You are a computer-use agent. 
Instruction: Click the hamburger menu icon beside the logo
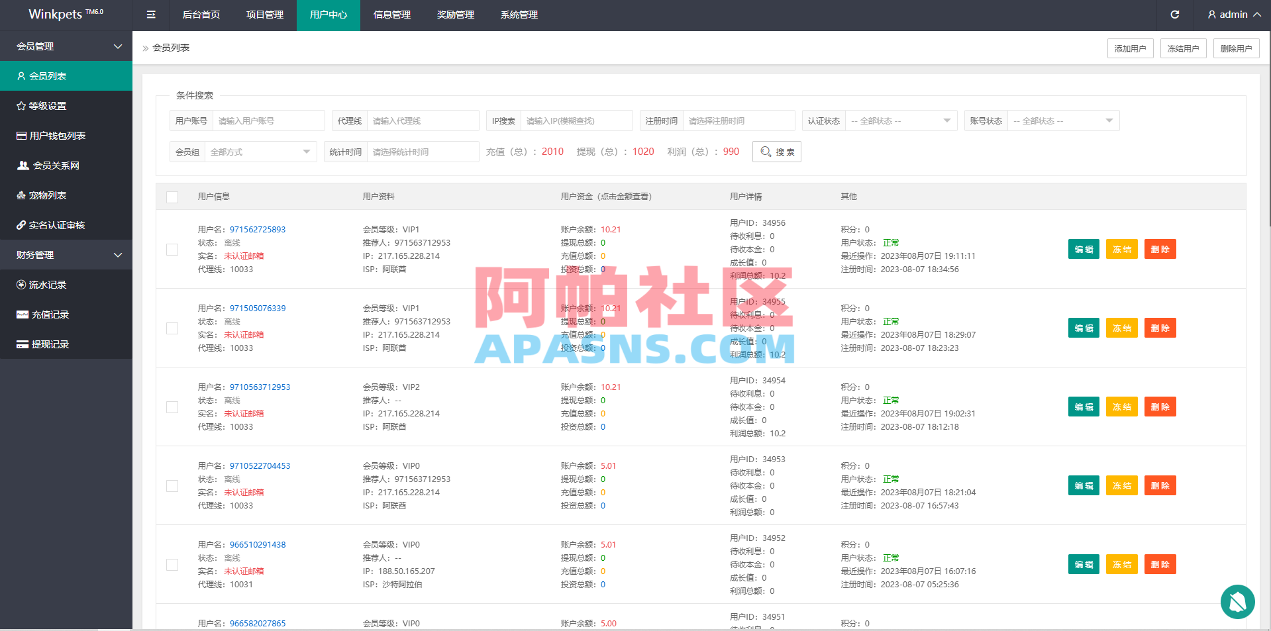[x=150, y=14]
